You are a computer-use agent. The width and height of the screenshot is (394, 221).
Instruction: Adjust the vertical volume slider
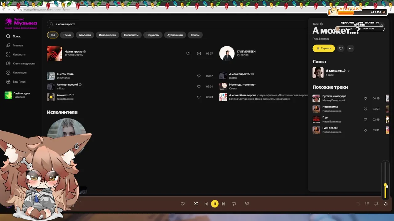[x=385, y=180]
